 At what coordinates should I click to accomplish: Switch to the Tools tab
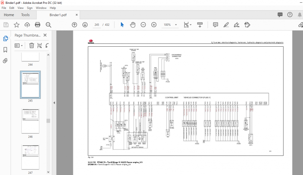(x=25, y=15)
